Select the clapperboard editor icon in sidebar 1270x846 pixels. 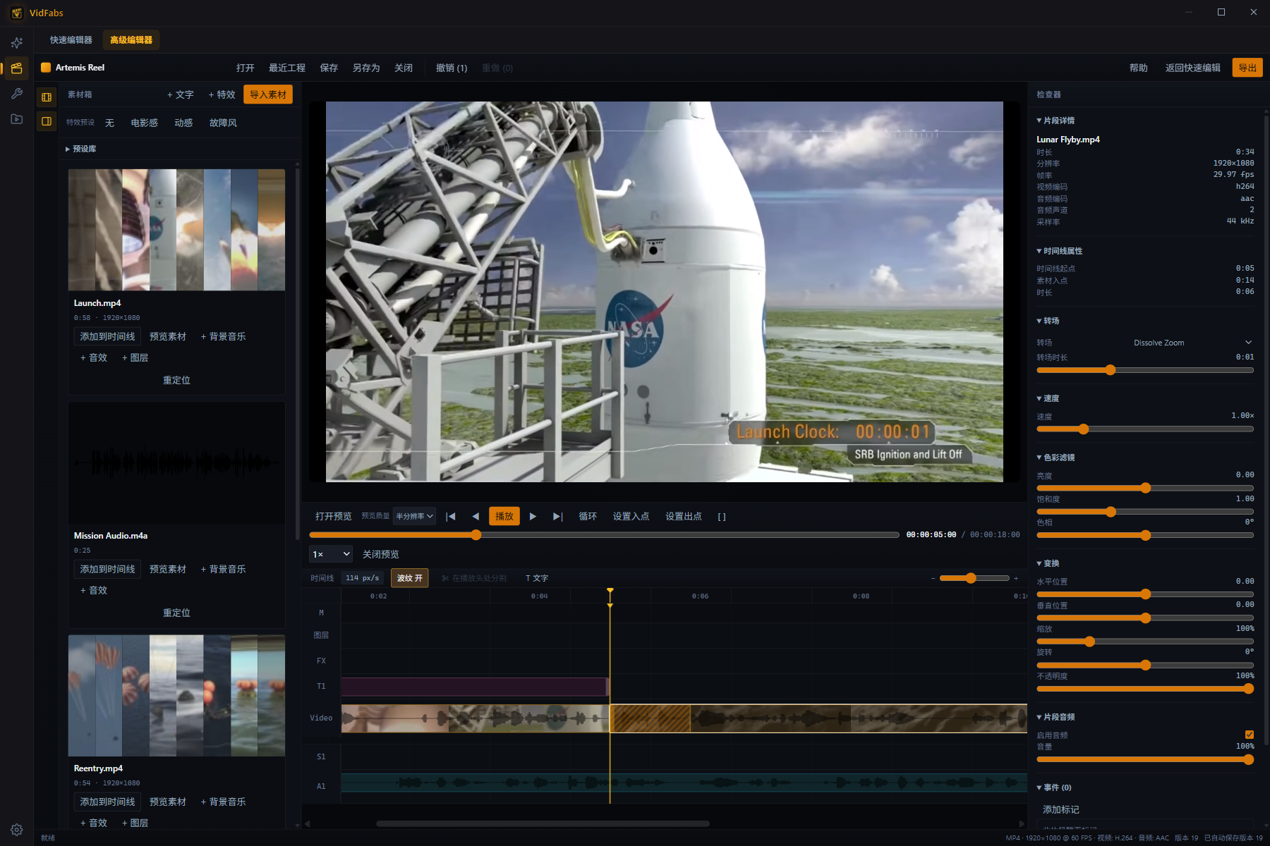(17, 68)
